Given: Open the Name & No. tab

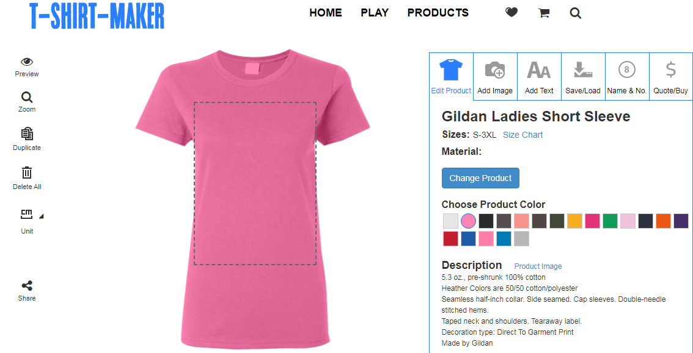Looking at the screenshot, I should pos(627,76).
